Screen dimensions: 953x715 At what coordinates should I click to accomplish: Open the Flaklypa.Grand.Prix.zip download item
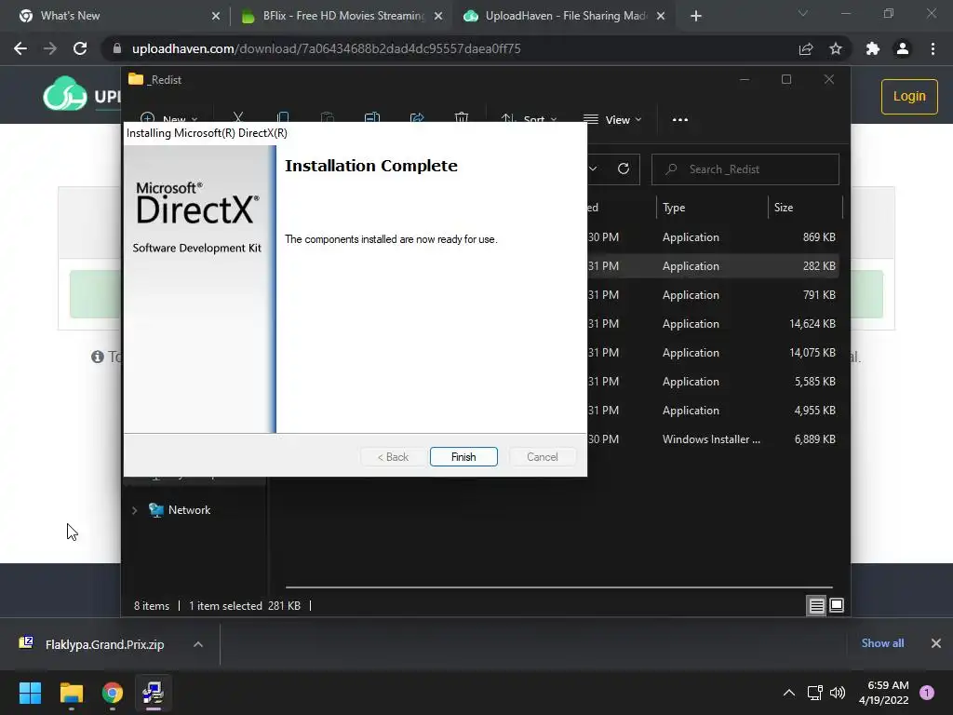[104, 644]
